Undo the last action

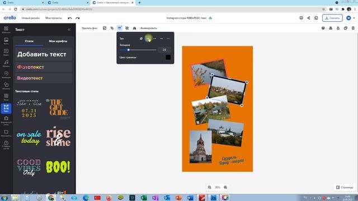[x=70, y=18]
